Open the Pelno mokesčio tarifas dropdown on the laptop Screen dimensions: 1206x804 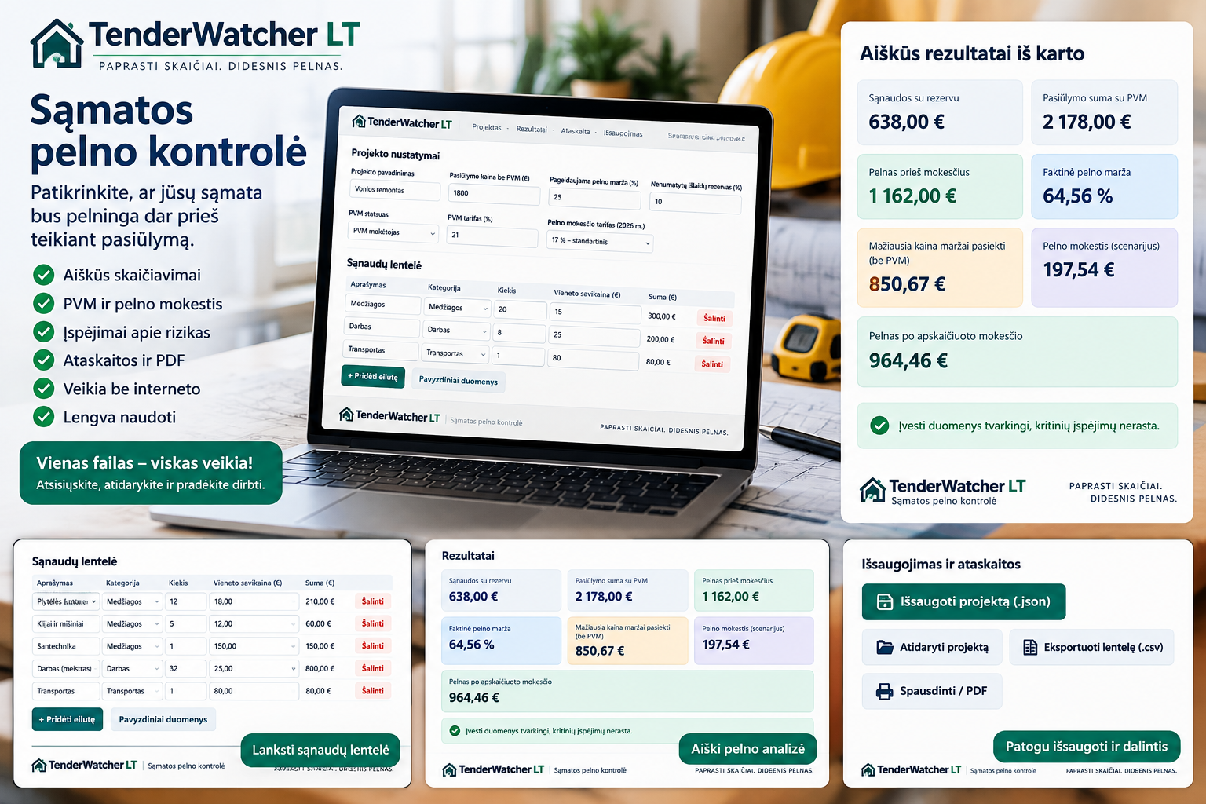point(600,241)
